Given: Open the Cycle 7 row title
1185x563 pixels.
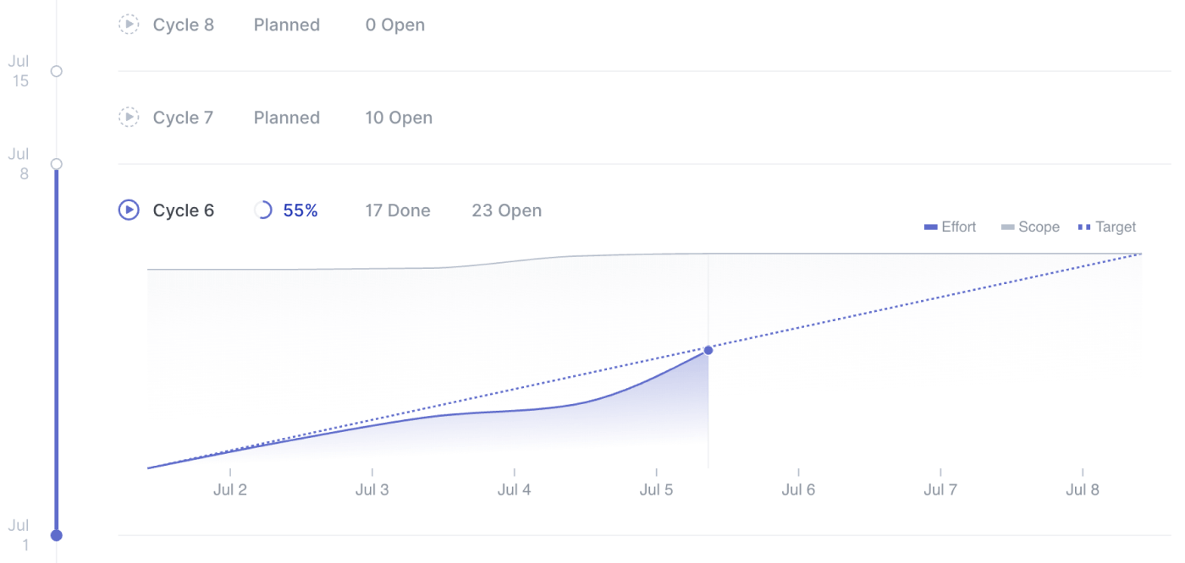Looking at the screenshot, I should click(x=183, y=118).
